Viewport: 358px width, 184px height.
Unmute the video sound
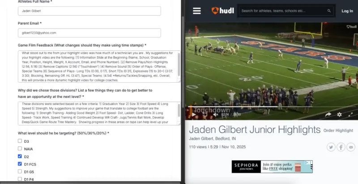pos(216,114)
